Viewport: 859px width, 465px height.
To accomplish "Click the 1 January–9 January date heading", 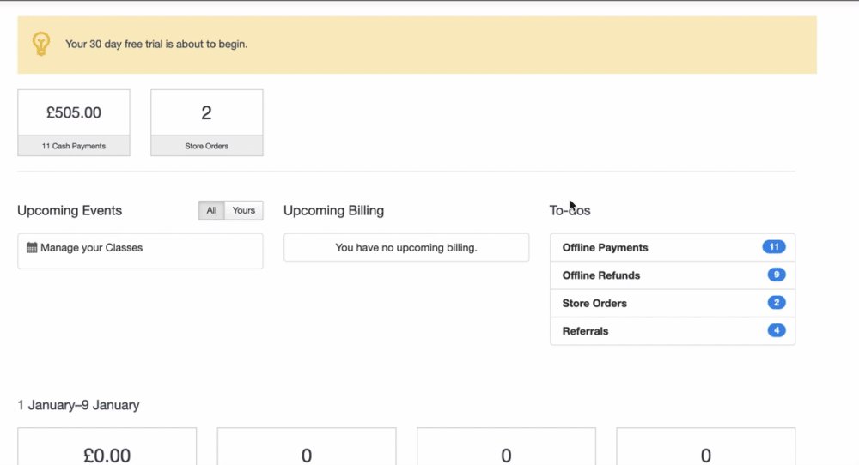I will pyautogui.click(x=78, y=405).
